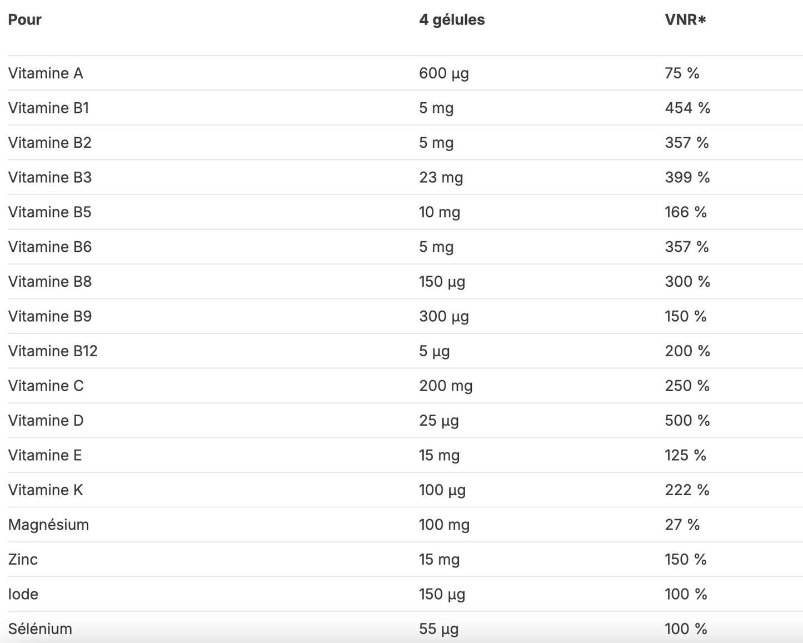Click the 600 µg value for Vitamine A
The image size is (803, 643).
443,73
